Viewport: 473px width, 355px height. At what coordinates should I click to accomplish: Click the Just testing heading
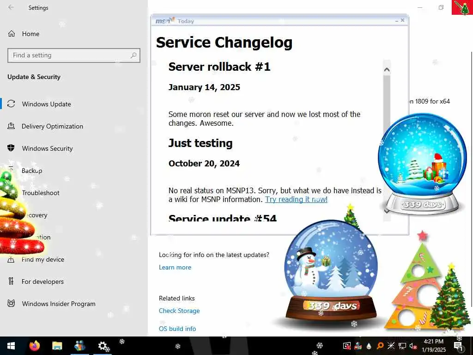[200, 143]
